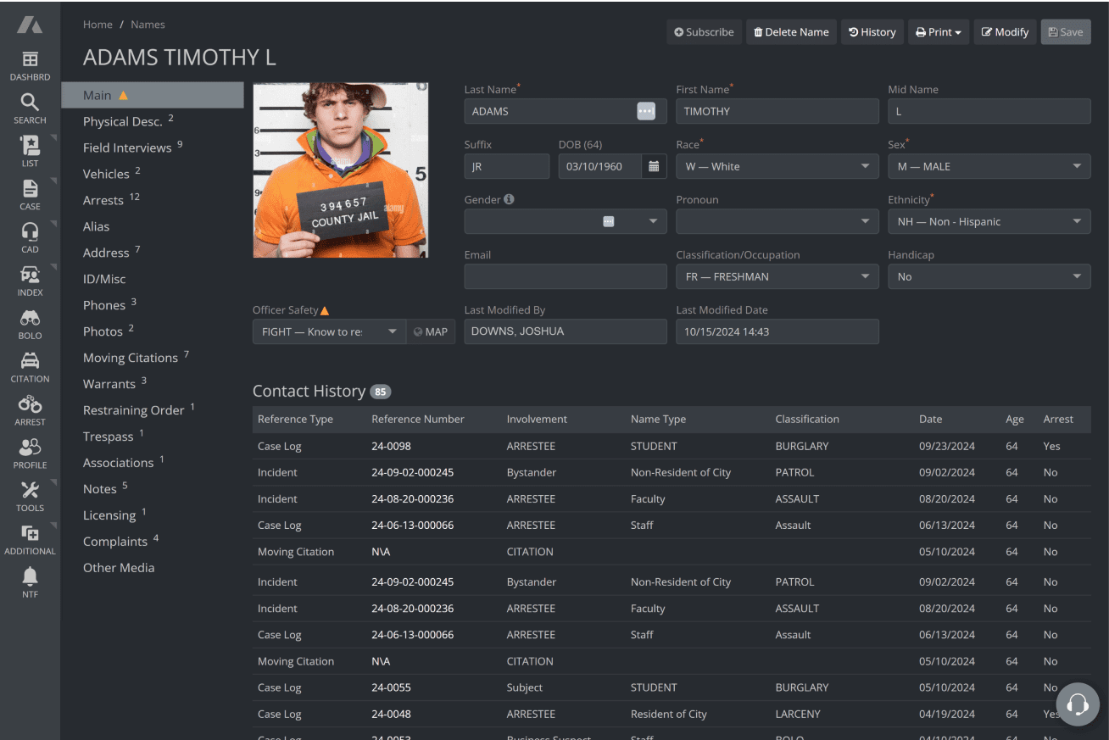Click the support headset chat bubble

[1078, 704]
